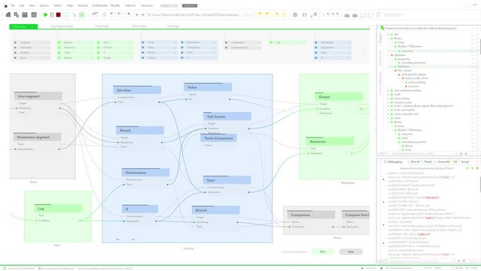
Task: Open the Find Path tab
Action: pyautogui.click(x=102, y=26)
